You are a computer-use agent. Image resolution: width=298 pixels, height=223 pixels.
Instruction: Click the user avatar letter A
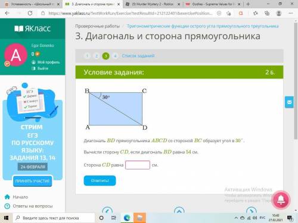click(x=15, y=55)
